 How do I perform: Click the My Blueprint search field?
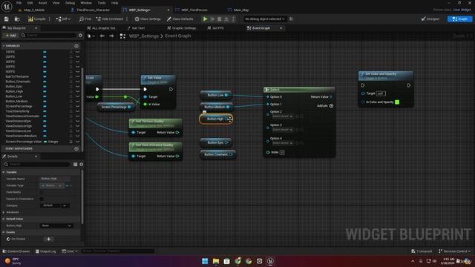(x=48, y=36)
